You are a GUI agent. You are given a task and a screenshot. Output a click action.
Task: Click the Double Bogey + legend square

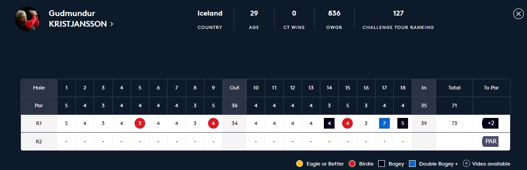413,164
